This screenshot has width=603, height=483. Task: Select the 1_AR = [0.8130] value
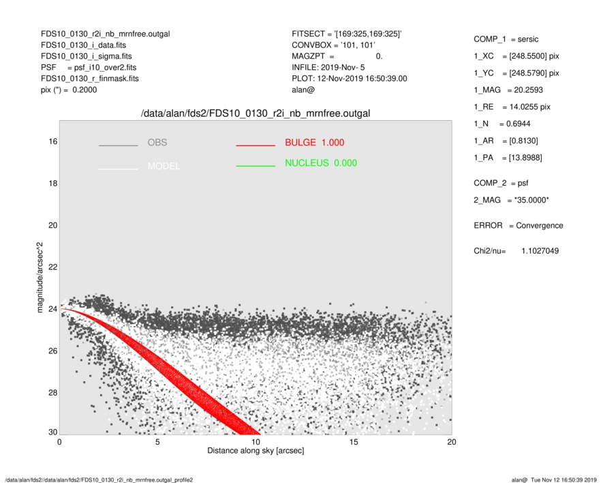coord(506,141)
